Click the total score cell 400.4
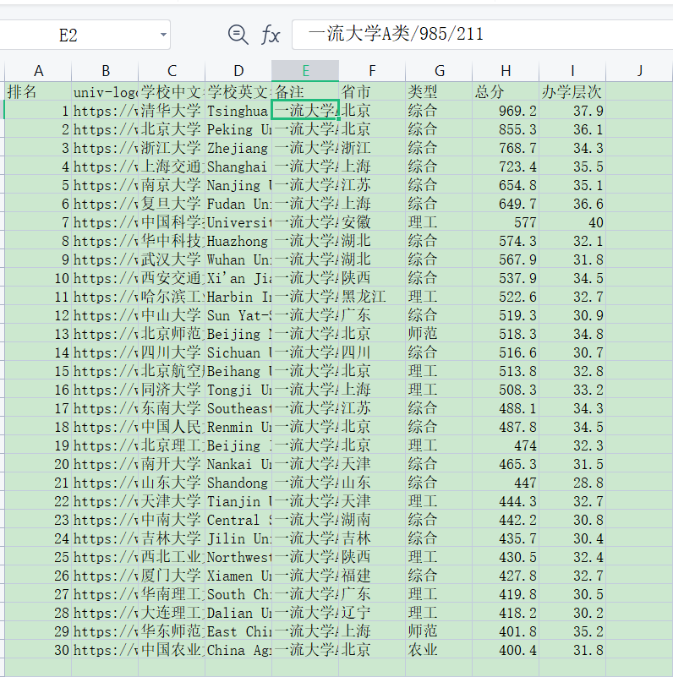 pyautogui.click(x=506, y=649)
